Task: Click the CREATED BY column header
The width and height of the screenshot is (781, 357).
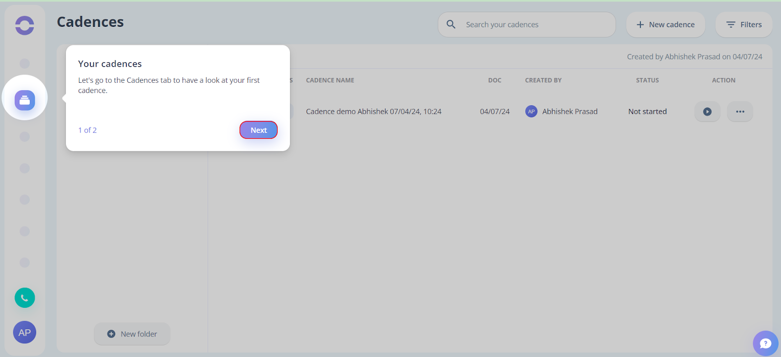Action: (x=543, y=80)
